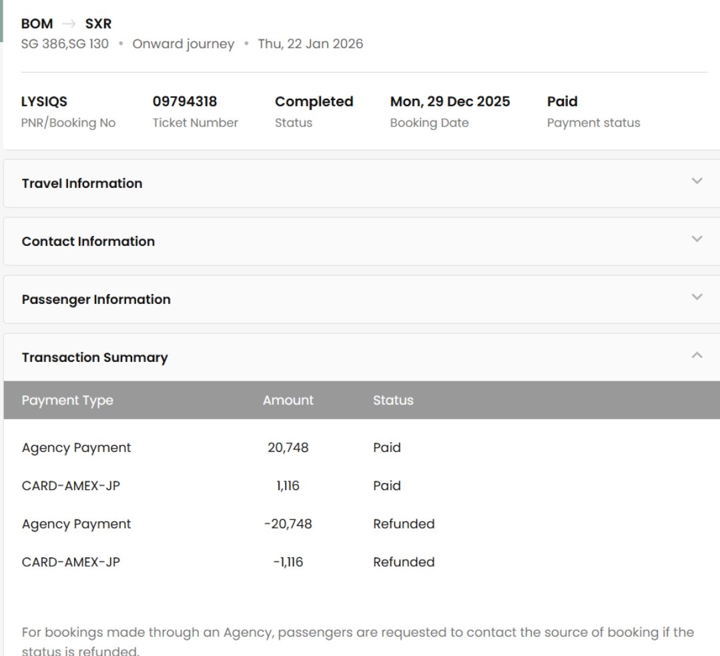Click the Amount column header
The height and width of the screenshot is (656, 720).
coord(288,400)
